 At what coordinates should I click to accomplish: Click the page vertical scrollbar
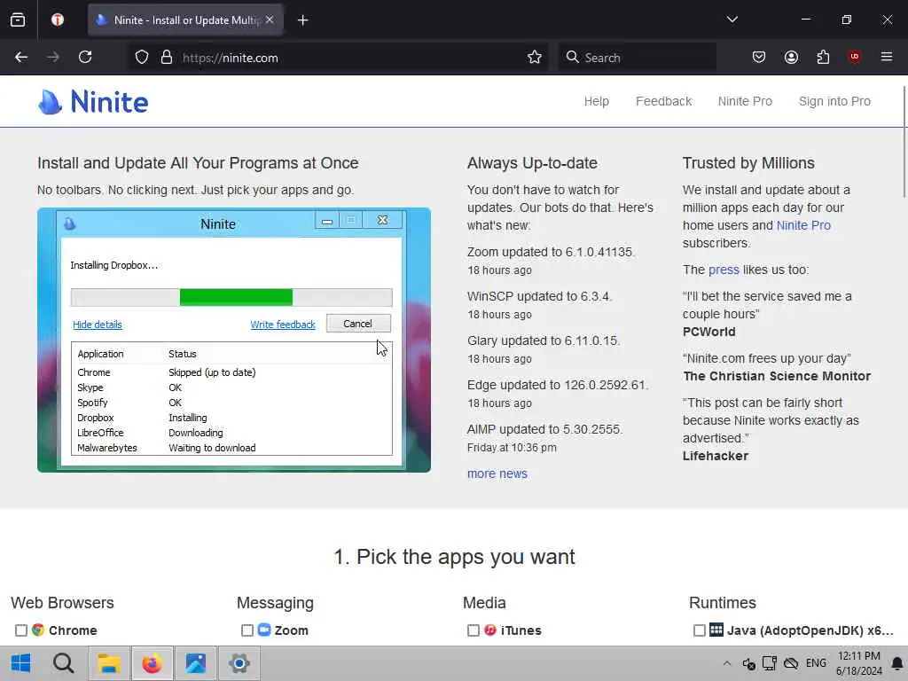click(904, 141)
